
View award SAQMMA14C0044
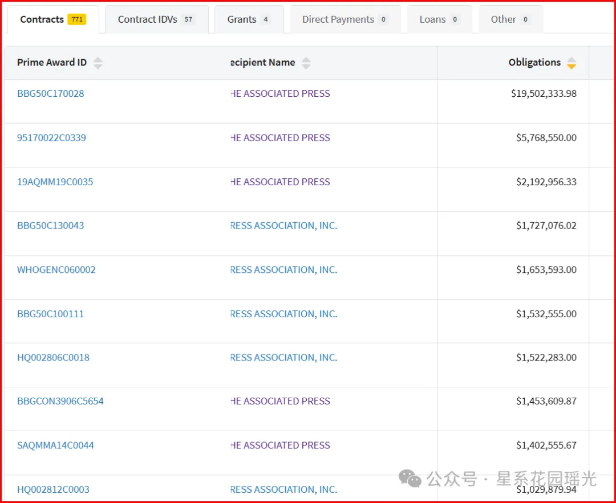(x=55, y=445)
